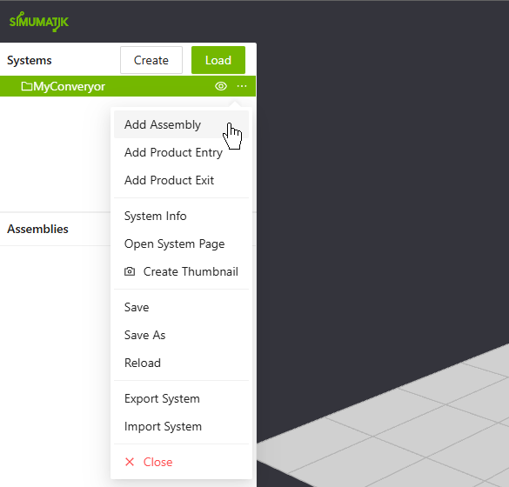This screenshot has height=487, width=509.
Task: Toggle visibility eye of MyConveryor system
Action: (x=221, y=86)
